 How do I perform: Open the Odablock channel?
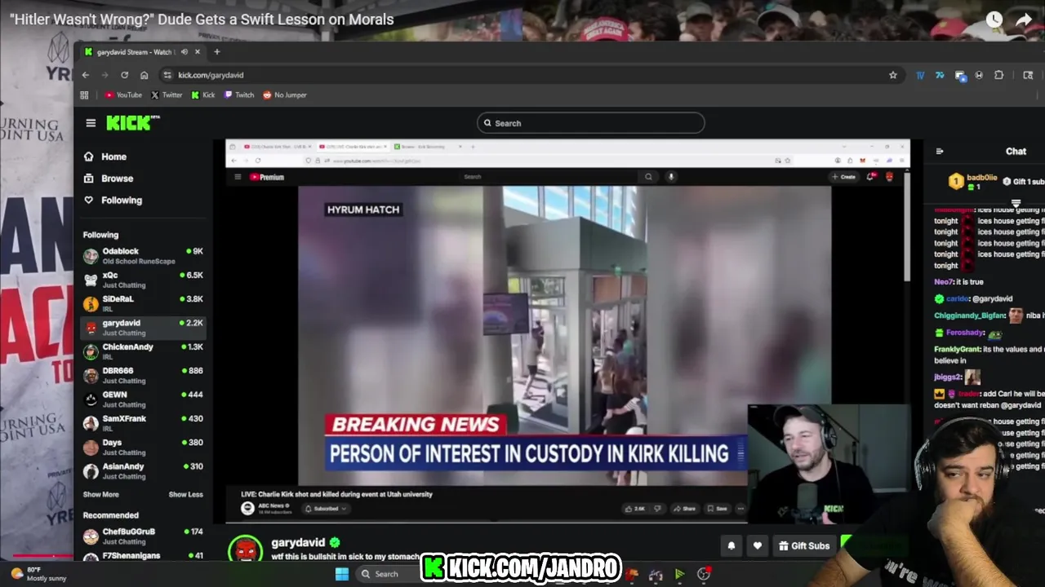143,256
